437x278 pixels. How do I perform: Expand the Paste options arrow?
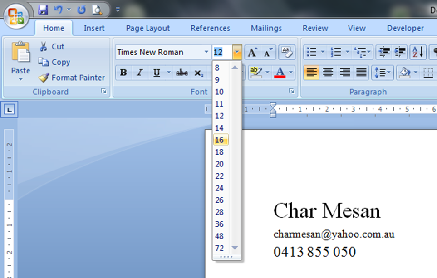pos(20,79)
